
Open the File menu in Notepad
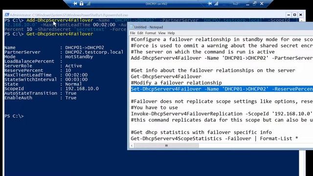pos(133,33)
